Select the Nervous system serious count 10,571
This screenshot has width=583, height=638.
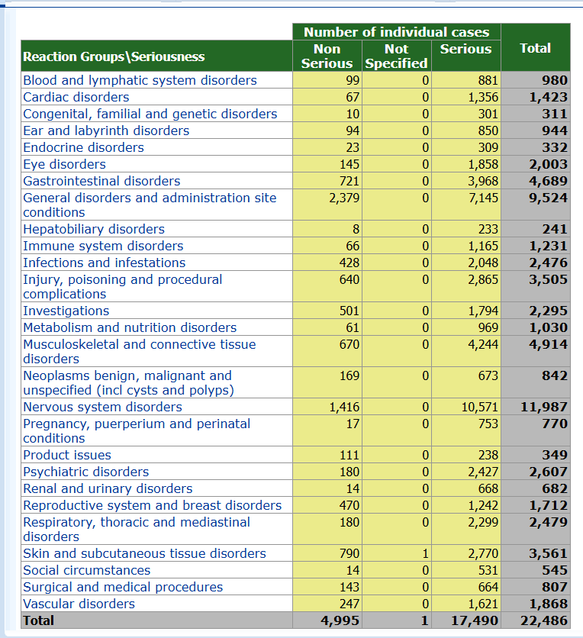coord(480,407)
